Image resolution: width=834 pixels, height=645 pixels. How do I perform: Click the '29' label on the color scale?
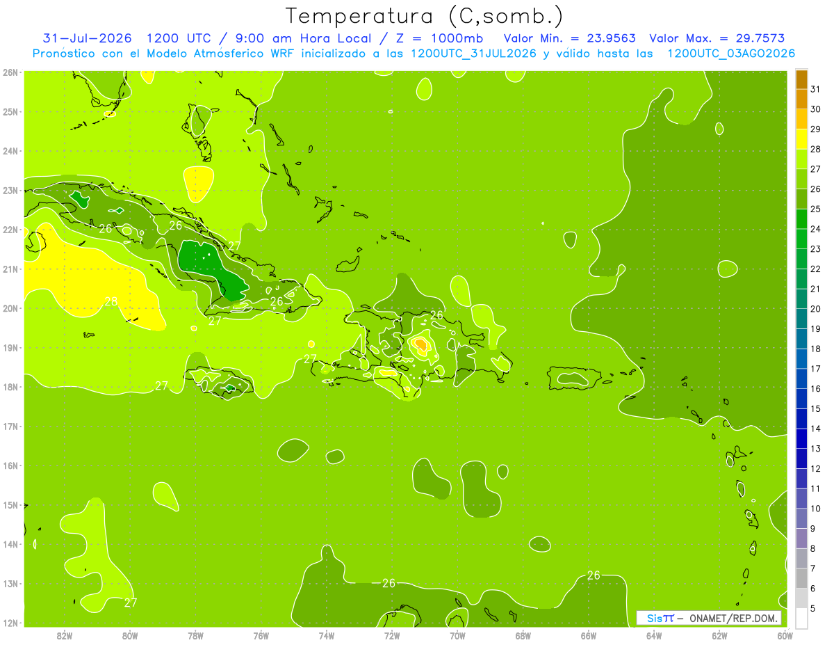tap(816, 129)
